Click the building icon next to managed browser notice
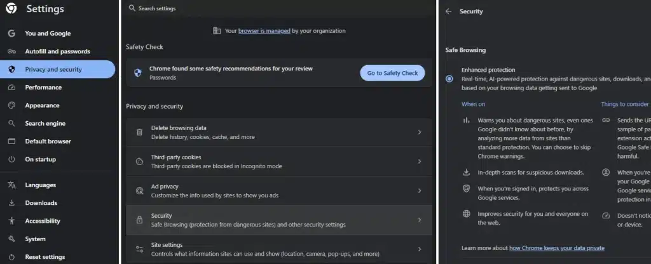Viewport: 651px width, 264px height. [217, 30]
